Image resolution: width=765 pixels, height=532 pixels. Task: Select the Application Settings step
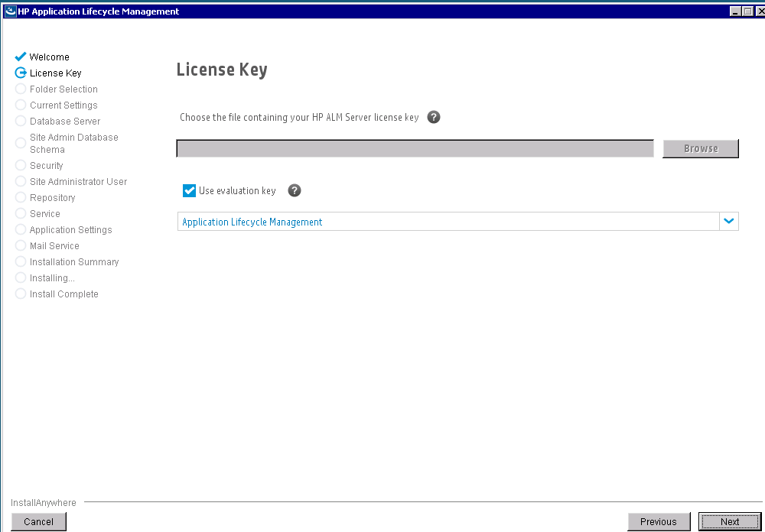(70, 230)
